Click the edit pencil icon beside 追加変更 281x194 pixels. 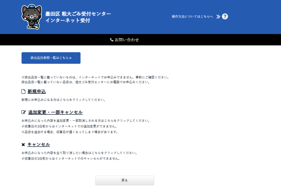pyautogui.click(x=24, y=112)
